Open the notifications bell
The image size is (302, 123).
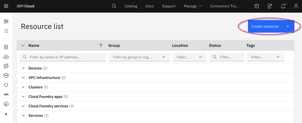click(x=283, y=6)
